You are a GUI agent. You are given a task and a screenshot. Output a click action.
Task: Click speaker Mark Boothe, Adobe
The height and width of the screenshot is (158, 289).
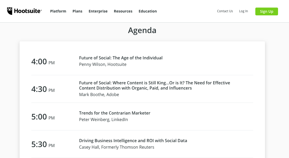[99, 94]
